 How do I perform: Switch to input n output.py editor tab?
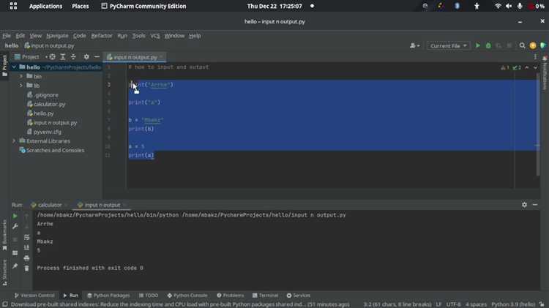pos(135,57)
